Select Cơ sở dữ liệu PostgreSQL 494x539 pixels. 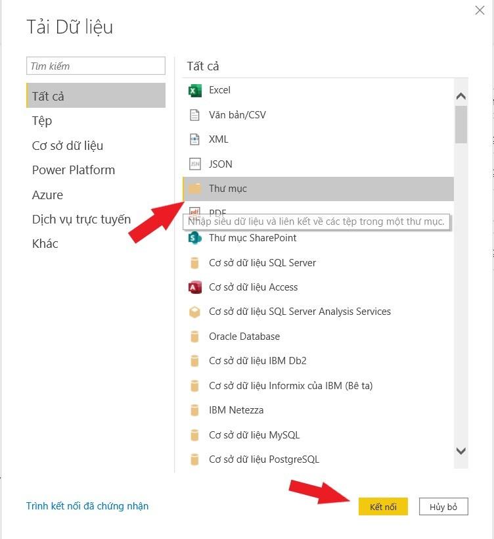pyautogui.click(x=318, y=459)
